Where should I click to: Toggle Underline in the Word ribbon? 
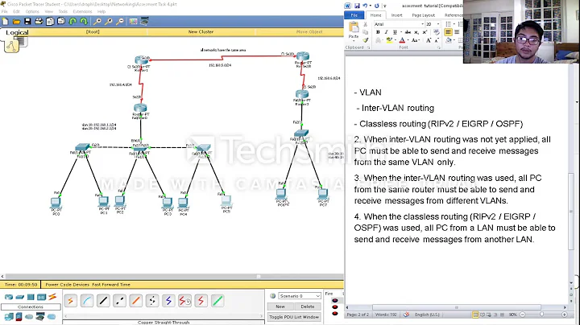[x=395, y=32]
